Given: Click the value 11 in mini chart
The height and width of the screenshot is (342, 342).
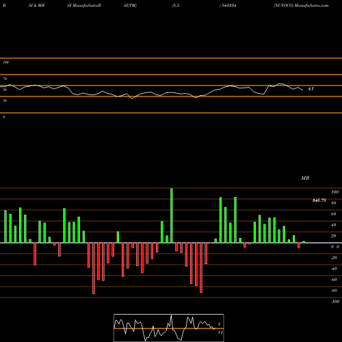Looking at the screenshot, I should tap(220, 332).
